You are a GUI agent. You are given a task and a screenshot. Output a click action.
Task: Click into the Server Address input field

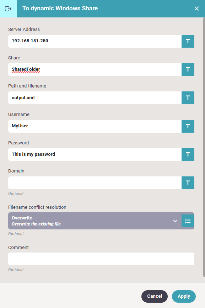95,41
